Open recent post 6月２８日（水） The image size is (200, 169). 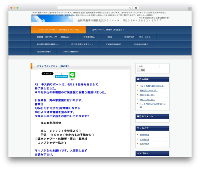click(x=147, y=95)
